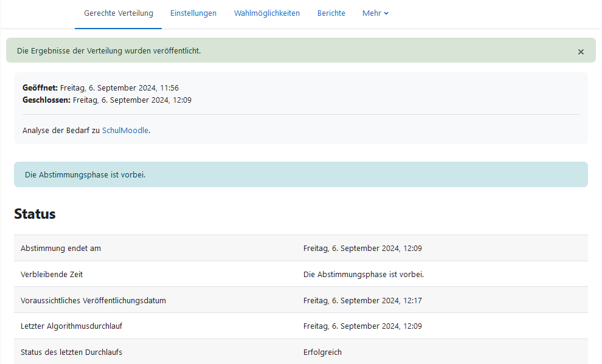This screenshot has height=364, width=602.
Task: Click the Geschlossen date line
Action: coord(107,100)
